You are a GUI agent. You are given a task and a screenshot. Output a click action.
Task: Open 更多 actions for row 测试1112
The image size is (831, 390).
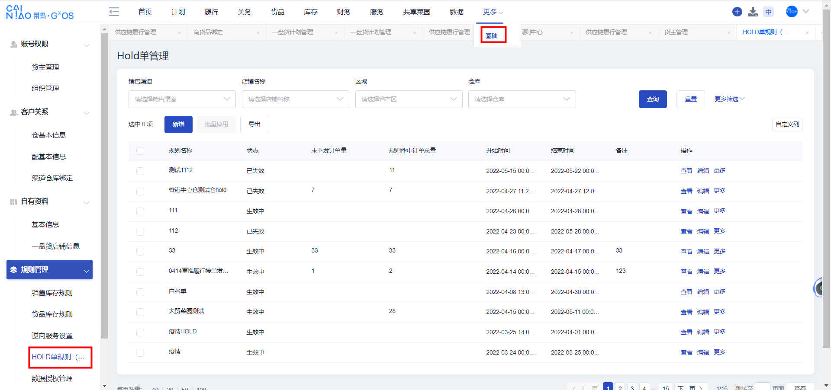tap(720, 170)
